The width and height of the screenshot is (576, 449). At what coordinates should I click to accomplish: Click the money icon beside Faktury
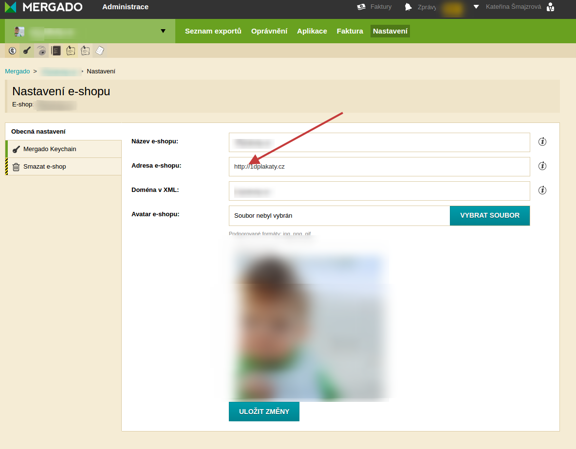[361, 7]
